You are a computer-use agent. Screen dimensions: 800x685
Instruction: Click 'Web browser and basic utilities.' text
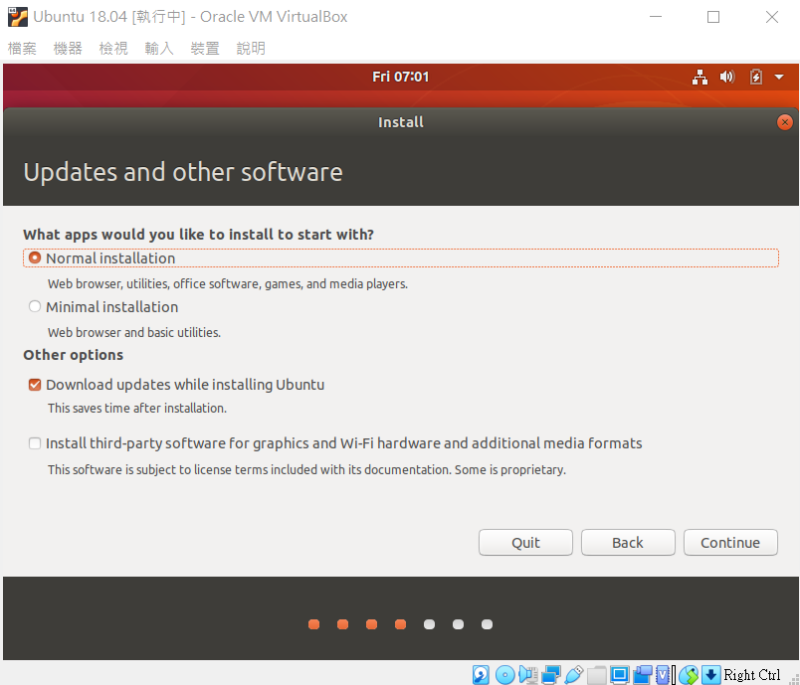pos(134,332)
